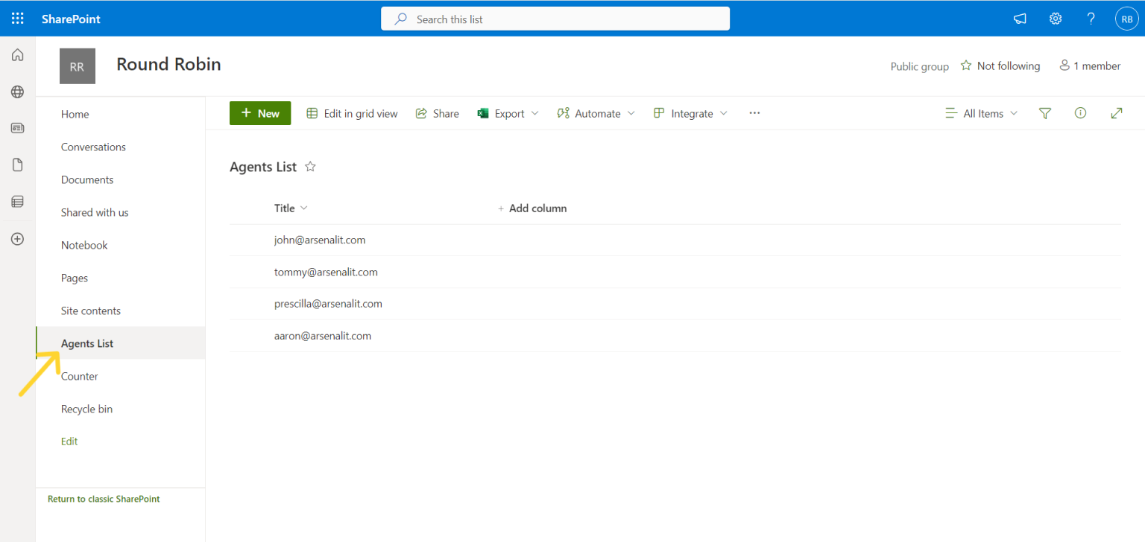1145x542 pixels.
Task: Expand the Automate menu
Action: (x=596, y=112)
